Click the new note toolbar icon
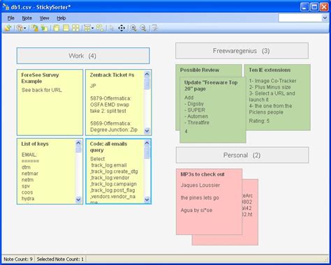 tap(8, 28)
